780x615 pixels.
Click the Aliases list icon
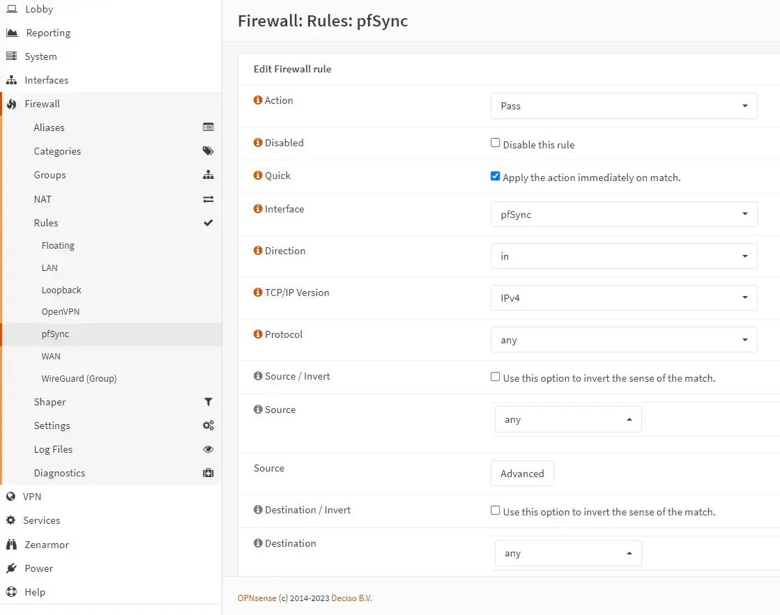click(208, 127)
